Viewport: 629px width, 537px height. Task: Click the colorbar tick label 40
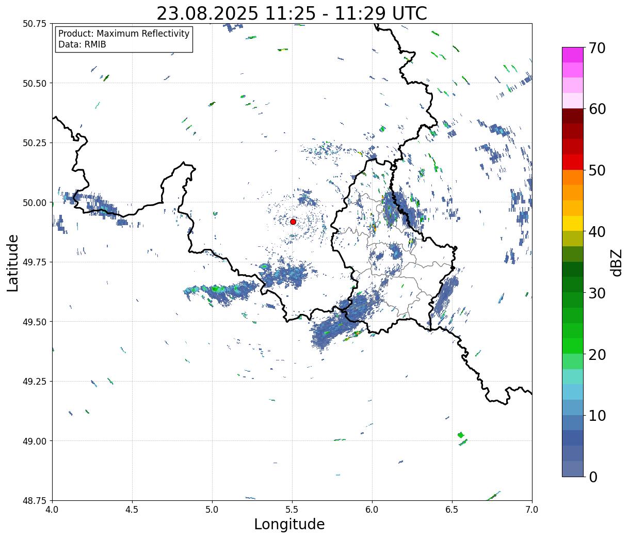pos(596,232)
